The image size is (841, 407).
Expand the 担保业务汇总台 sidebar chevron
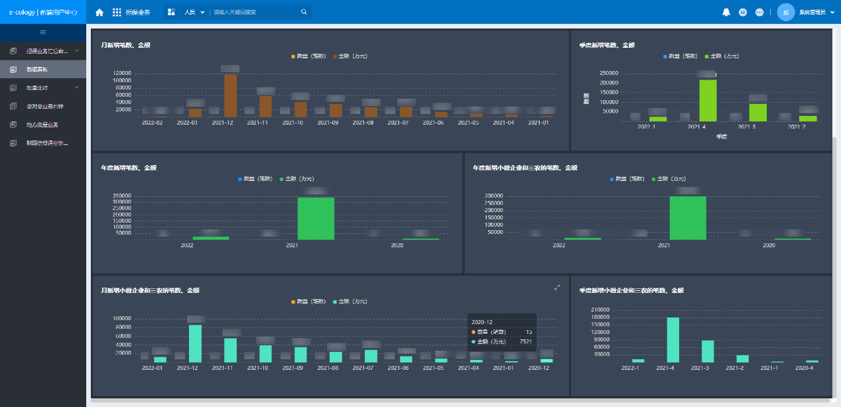[x=76, y=50]
